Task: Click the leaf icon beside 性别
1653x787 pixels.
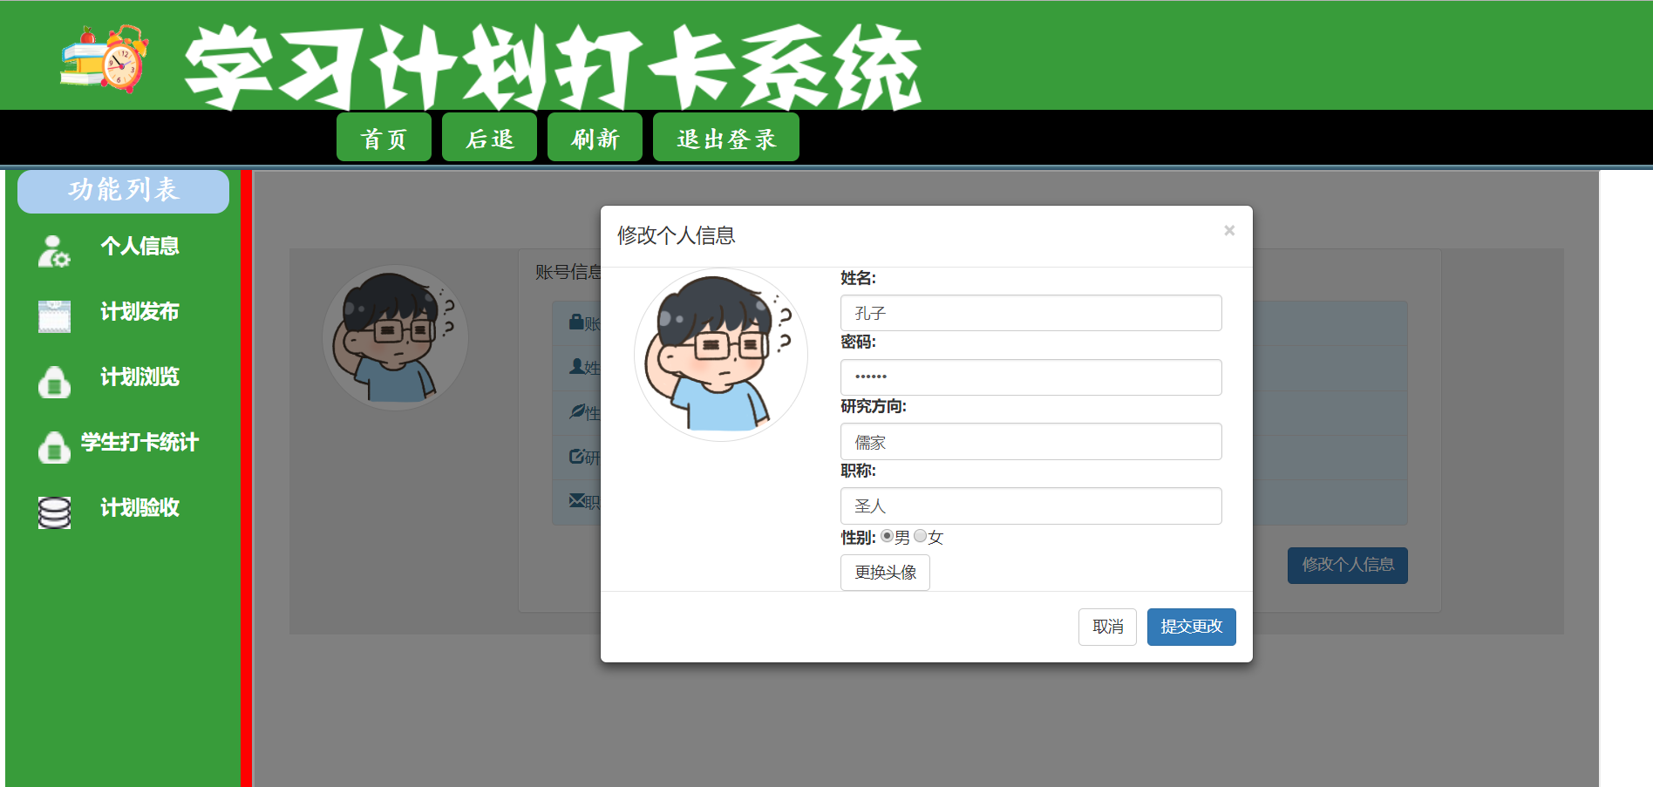Action: 575,412
